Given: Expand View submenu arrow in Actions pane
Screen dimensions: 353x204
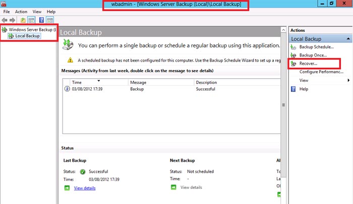Looking at the screenshot, I should coord(348,80).
